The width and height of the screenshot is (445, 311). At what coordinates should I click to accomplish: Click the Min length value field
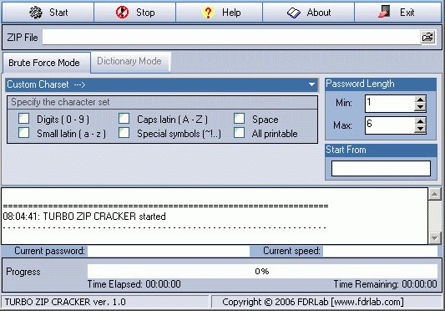390,104
